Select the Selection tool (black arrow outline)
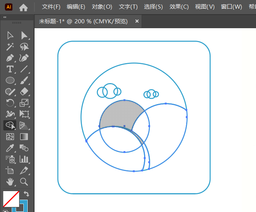256x212 pixels. click(10, 35)
